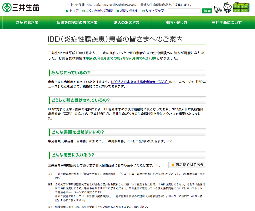Click the green arrow icon beside トップ

click(67, 11)
